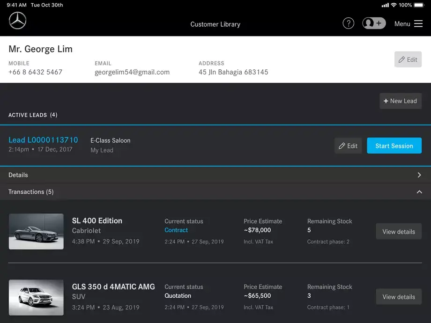Image resolution: width=431 pixels, height=323 pixels.
Task: Select the Contract status text
Action: click(x=176, y=230)
